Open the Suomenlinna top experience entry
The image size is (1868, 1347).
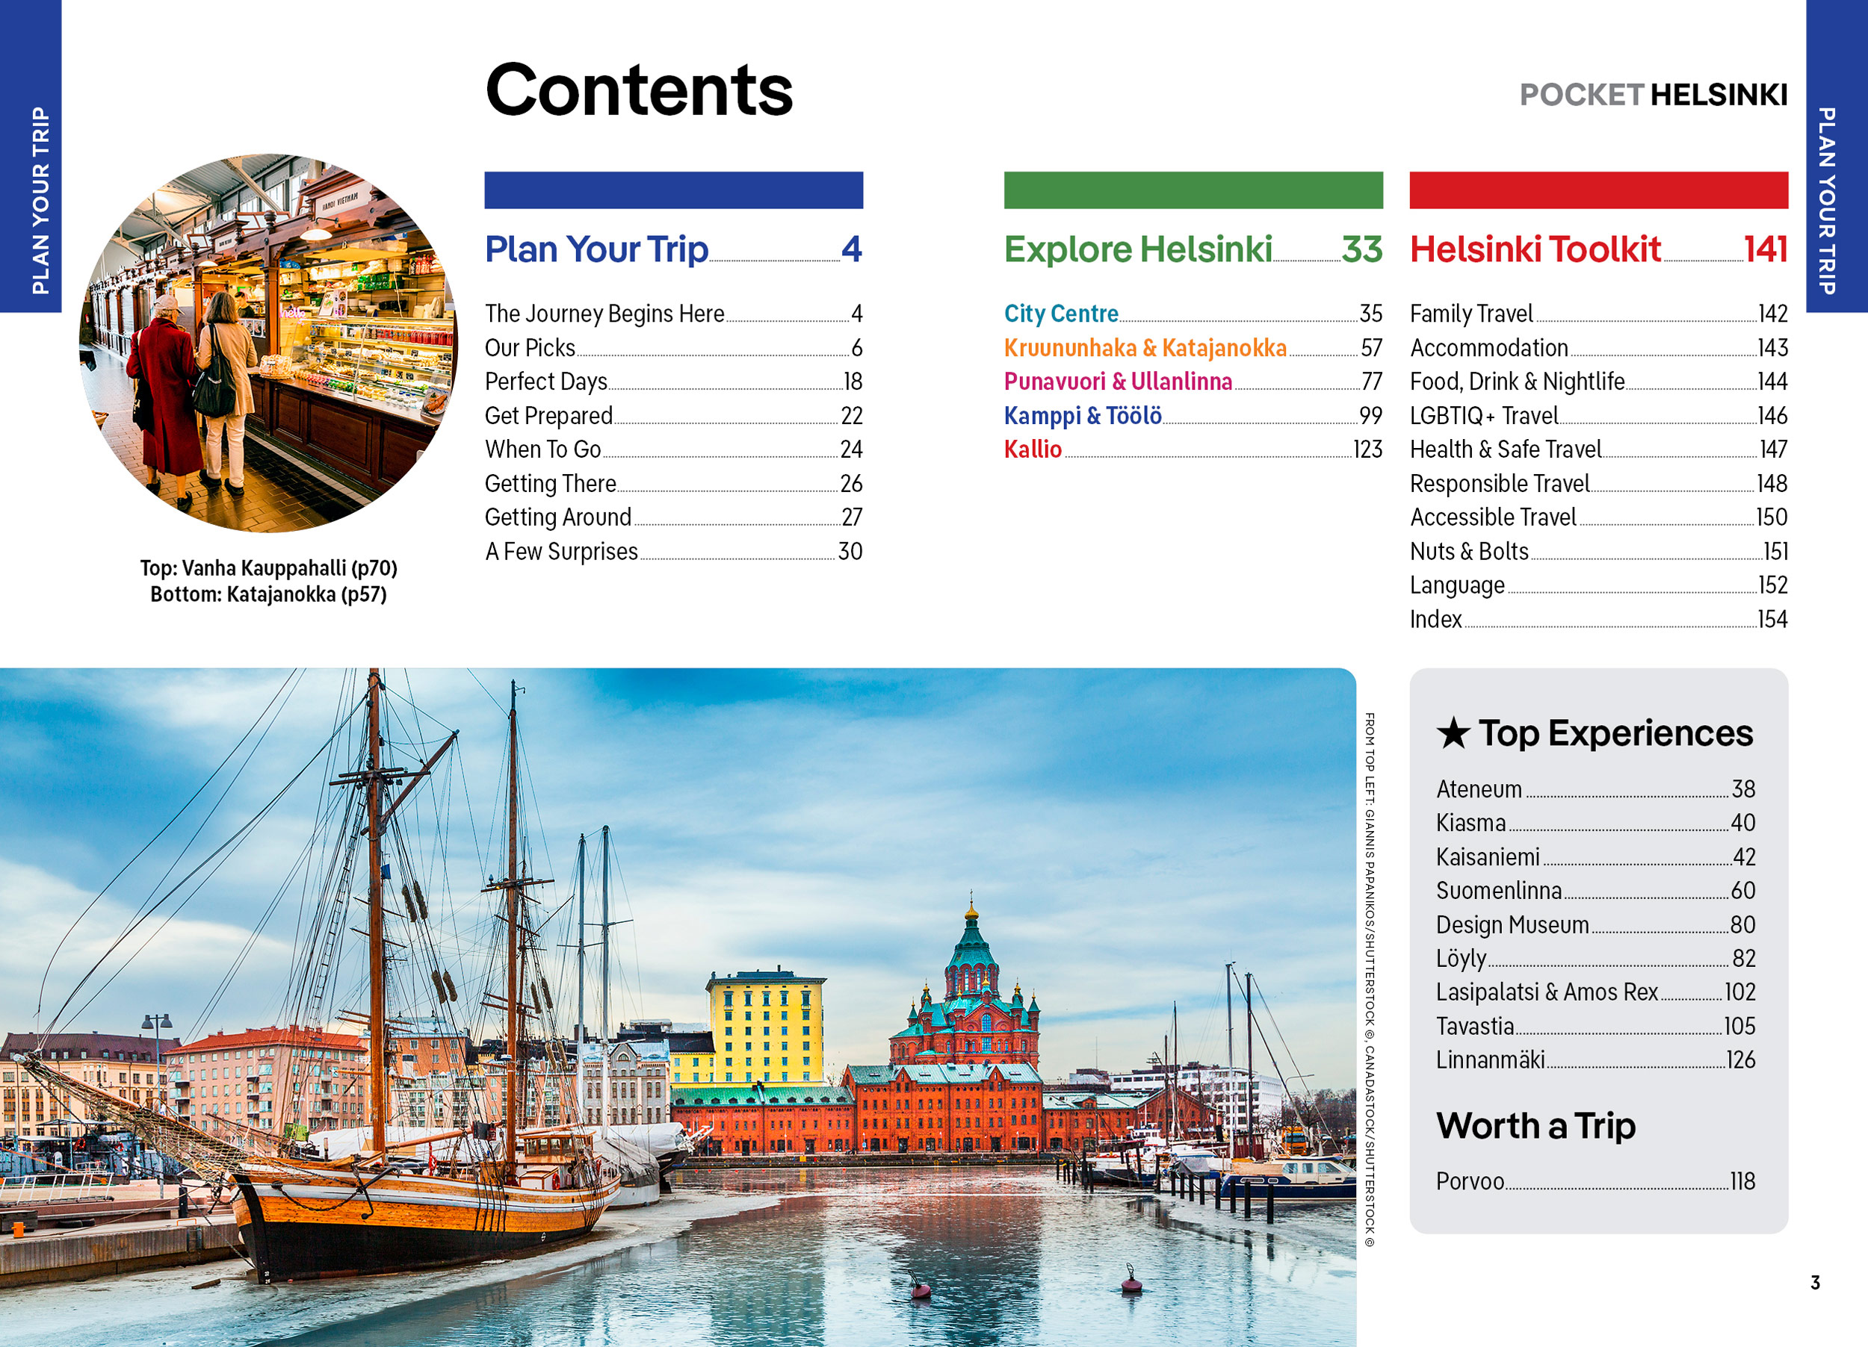tap(1498, 891)
